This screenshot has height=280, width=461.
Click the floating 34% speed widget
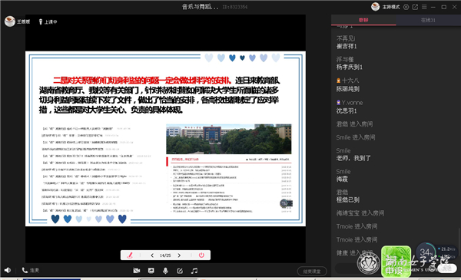pos(426,252)
